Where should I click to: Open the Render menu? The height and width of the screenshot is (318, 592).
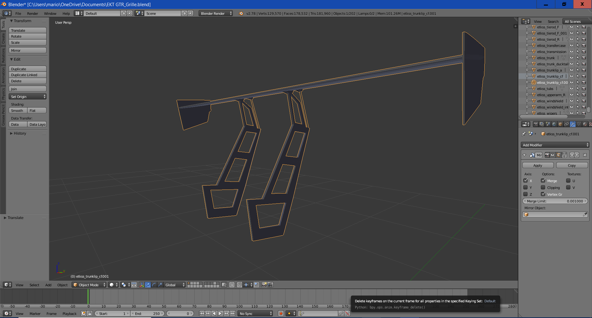(32, 14)
